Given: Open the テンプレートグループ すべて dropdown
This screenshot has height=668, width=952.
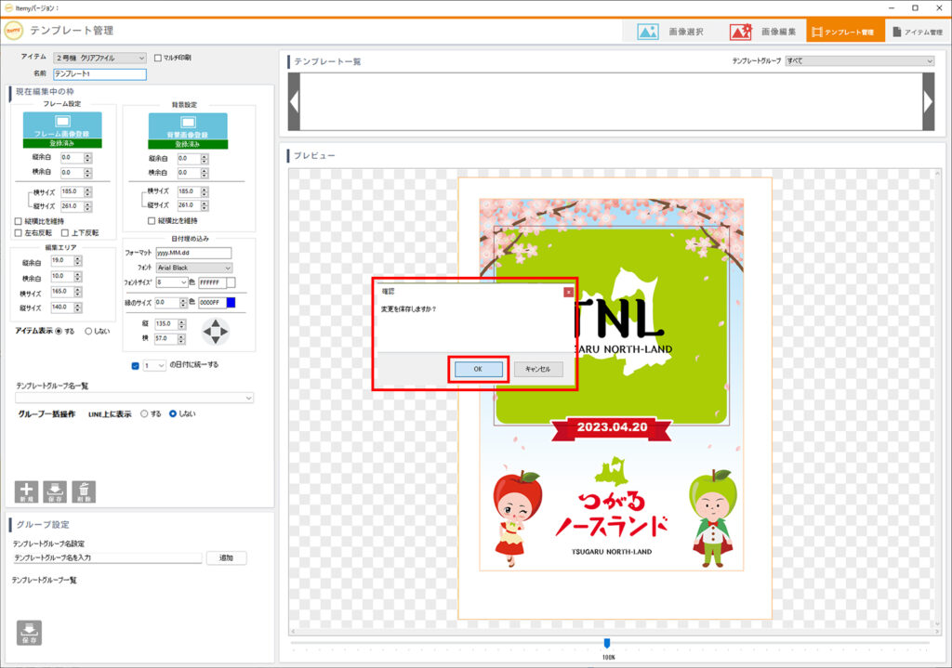Looking at the screenshot, I should click(x=859, y=61).
